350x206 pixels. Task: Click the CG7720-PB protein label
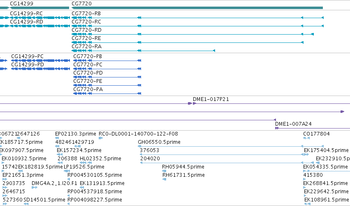88,56
